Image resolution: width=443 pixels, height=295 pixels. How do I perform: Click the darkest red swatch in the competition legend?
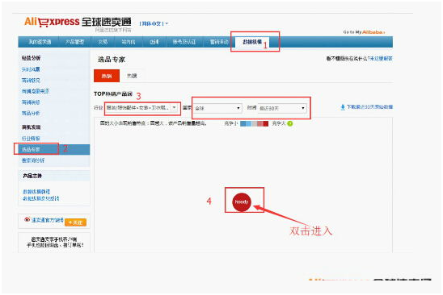(x=266, y=123)
